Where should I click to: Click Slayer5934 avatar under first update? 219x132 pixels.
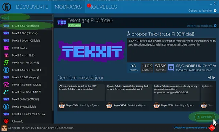coord(62,105)
